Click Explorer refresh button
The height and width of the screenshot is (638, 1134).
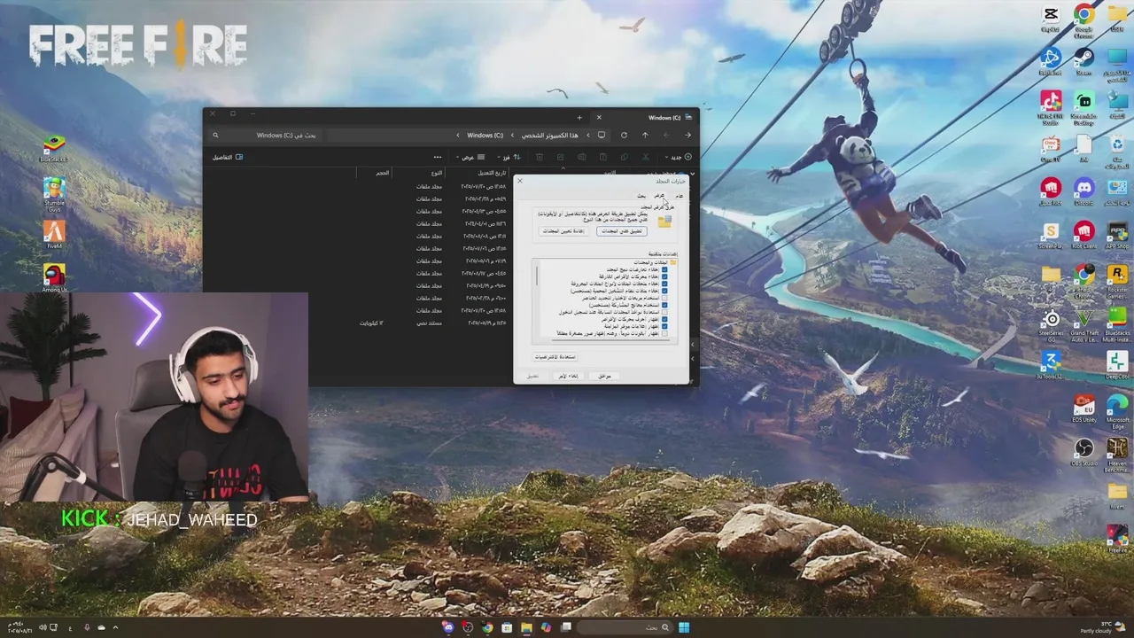point(624,135)
